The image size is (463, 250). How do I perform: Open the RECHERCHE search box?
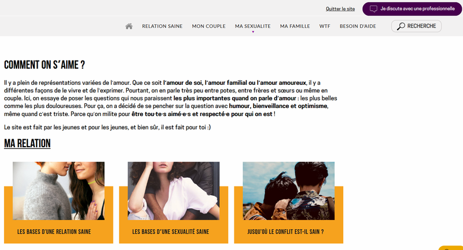tap(416, 26)
